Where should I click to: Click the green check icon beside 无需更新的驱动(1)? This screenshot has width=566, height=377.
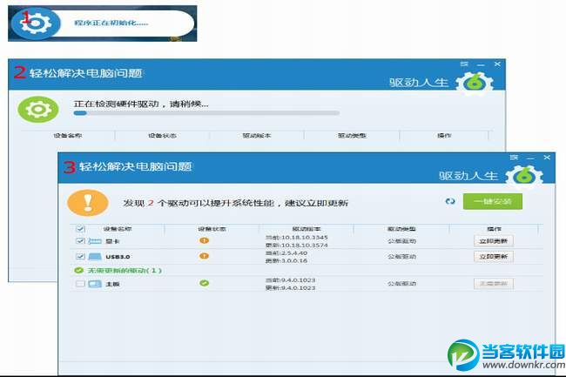[78, 270]
